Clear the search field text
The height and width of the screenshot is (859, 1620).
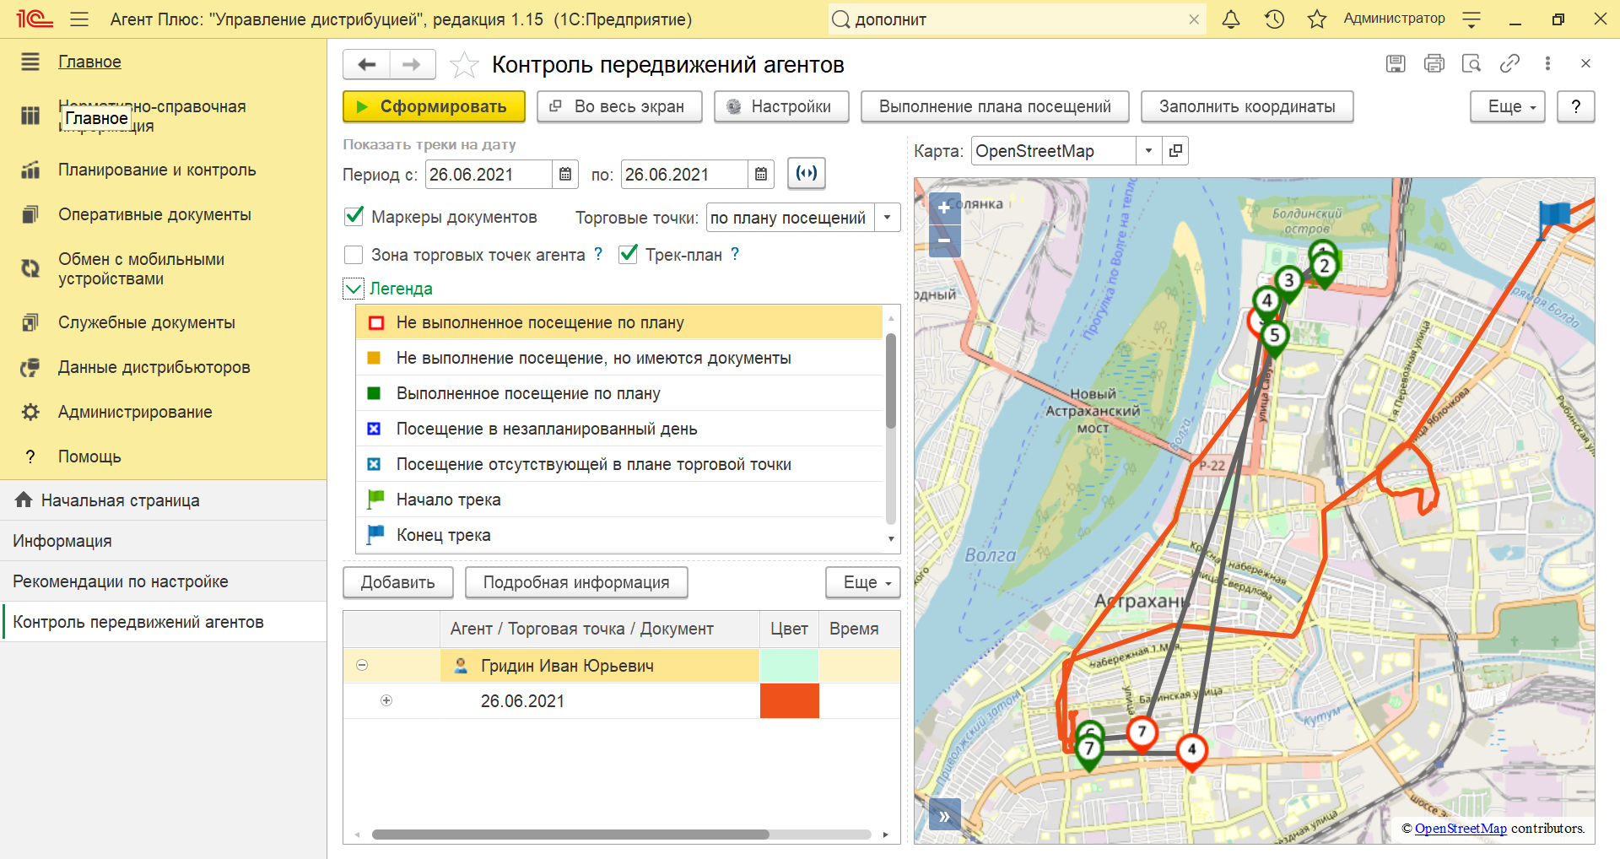(x=1194, y=19)
